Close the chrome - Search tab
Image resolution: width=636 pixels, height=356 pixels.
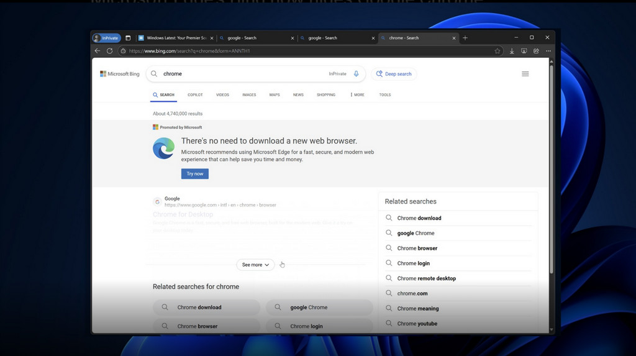point(454,38)
